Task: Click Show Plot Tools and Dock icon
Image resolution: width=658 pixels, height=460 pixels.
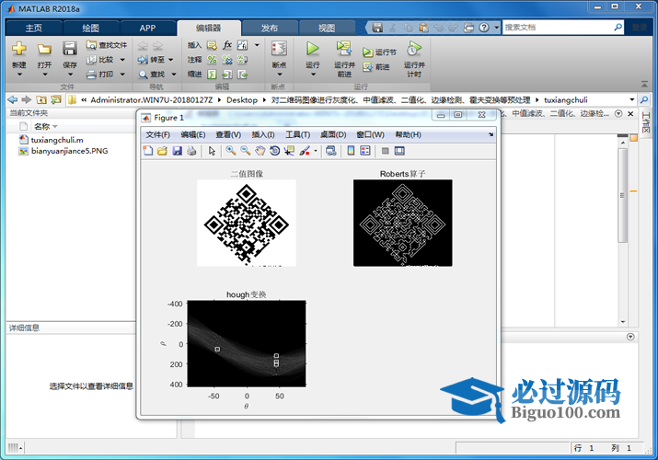Action: [399, 151]
